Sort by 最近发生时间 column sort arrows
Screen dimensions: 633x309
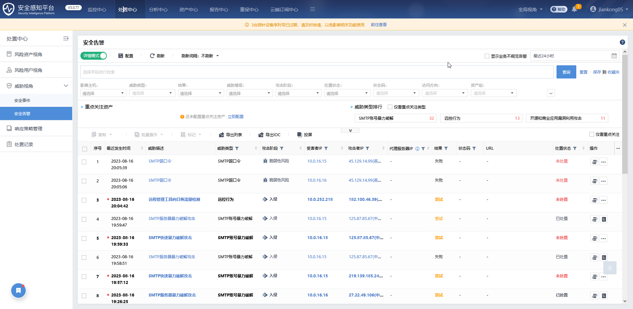pos(142,148)
